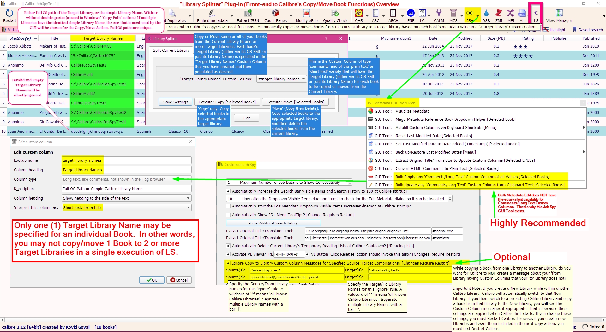Click the 'Save Settings' button
The image size is (606, 332).
[176, 102]
